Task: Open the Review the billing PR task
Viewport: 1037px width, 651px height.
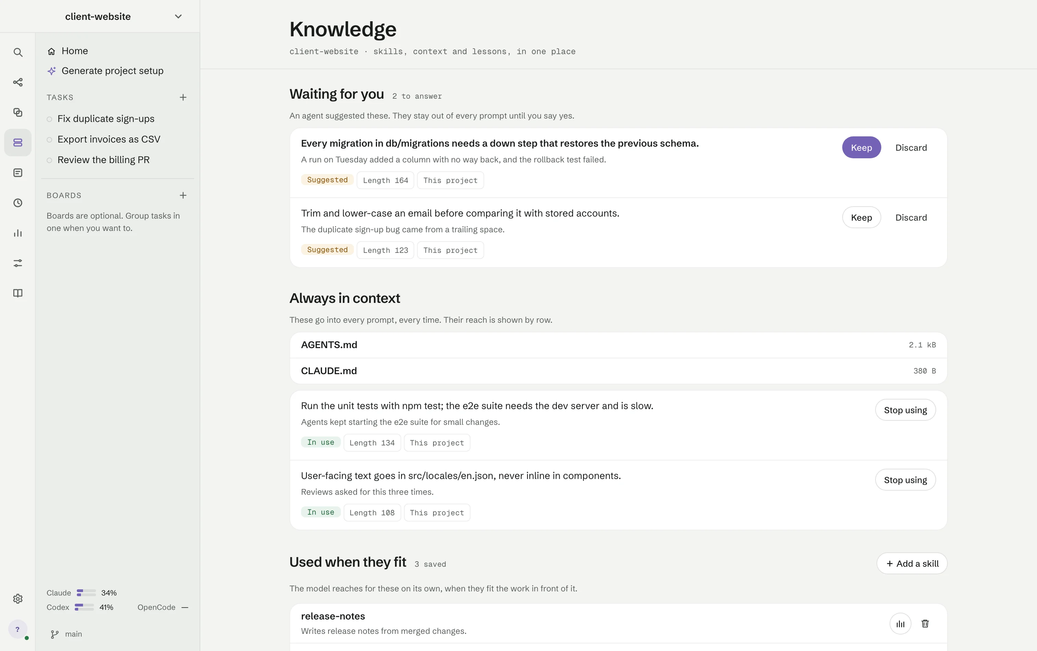Action: coord(103,160)
